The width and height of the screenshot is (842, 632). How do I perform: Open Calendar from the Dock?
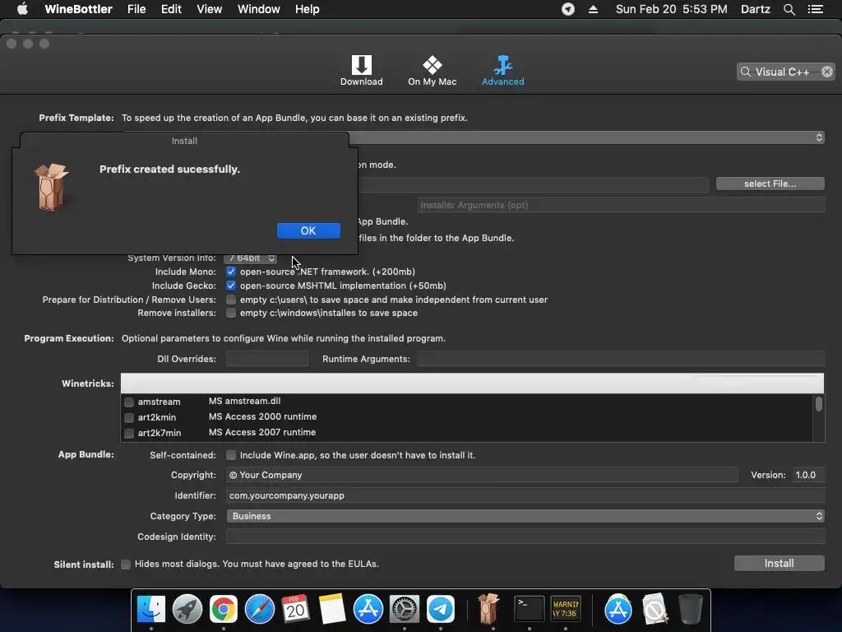click(296, 609)
